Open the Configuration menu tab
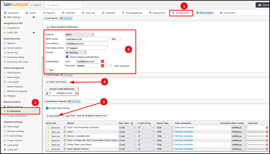Image resolution: width=270 pixels, height=154 pixels. point(181,13)
